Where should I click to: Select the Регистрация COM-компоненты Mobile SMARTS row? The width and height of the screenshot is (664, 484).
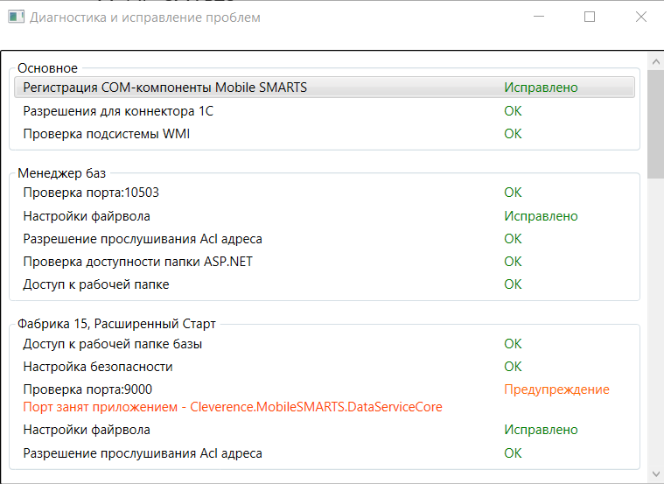coord(325,88)
